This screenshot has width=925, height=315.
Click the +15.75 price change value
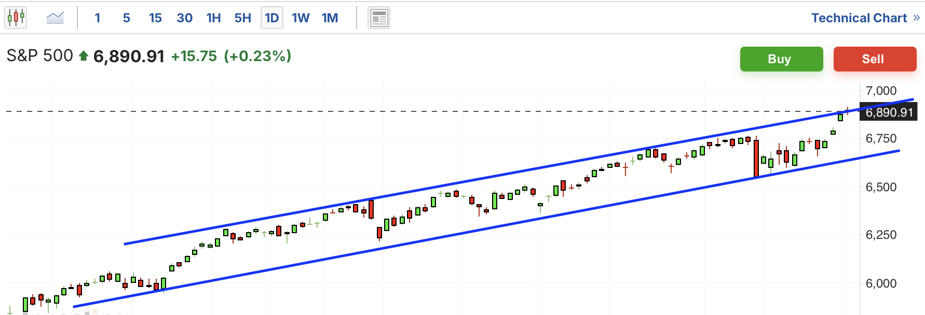point(194,56)
